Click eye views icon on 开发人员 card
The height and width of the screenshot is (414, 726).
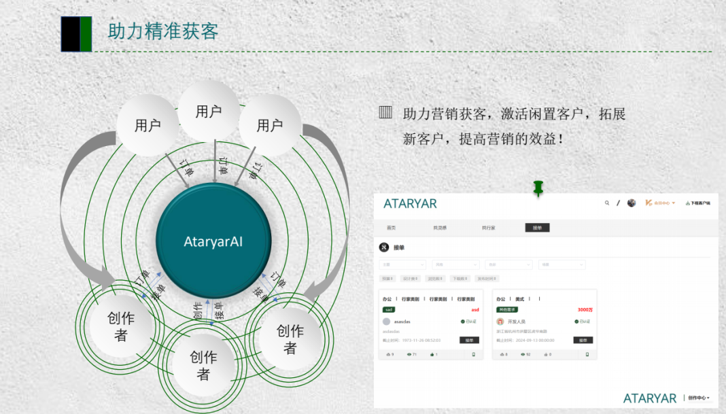click(x=523, y=354)
